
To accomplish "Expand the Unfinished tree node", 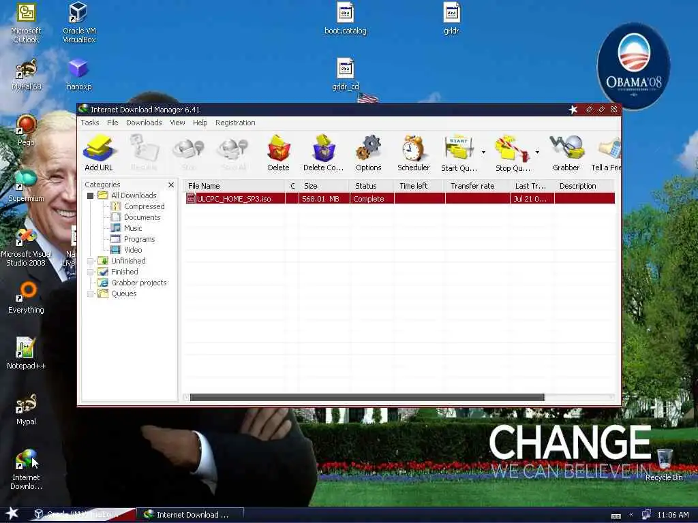I will (91, 261).
